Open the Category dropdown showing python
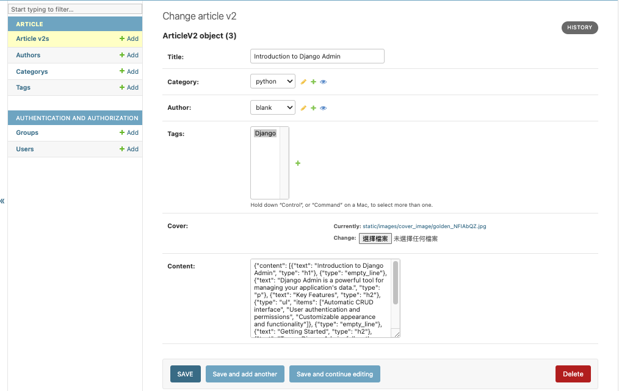This screenshot has height=391, width=619. click(273, 81)
